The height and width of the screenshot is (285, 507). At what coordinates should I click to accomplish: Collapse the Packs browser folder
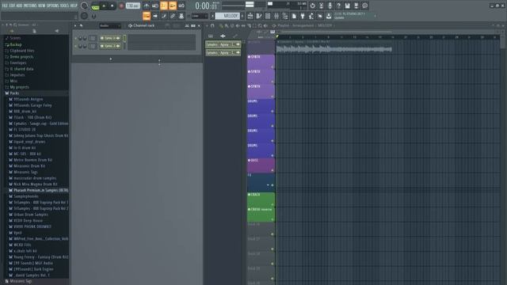click(14, 93)
